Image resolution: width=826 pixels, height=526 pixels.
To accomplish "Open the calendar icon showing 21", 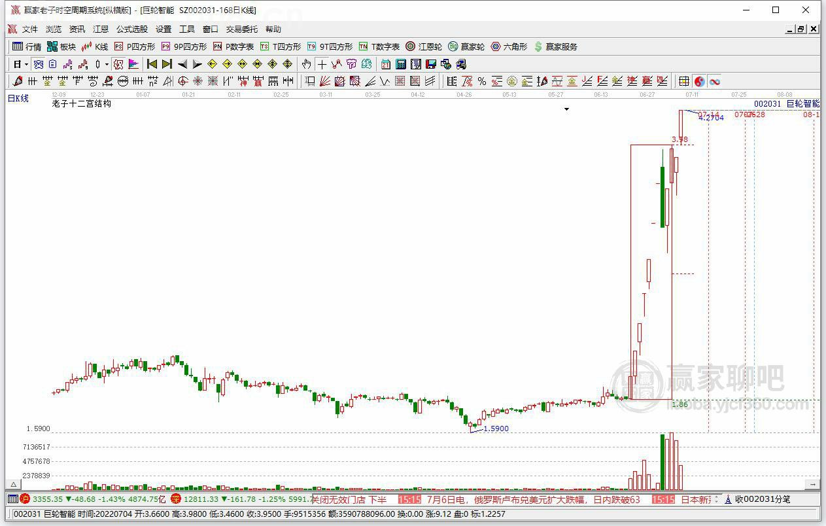I will (x=386, y=64).
